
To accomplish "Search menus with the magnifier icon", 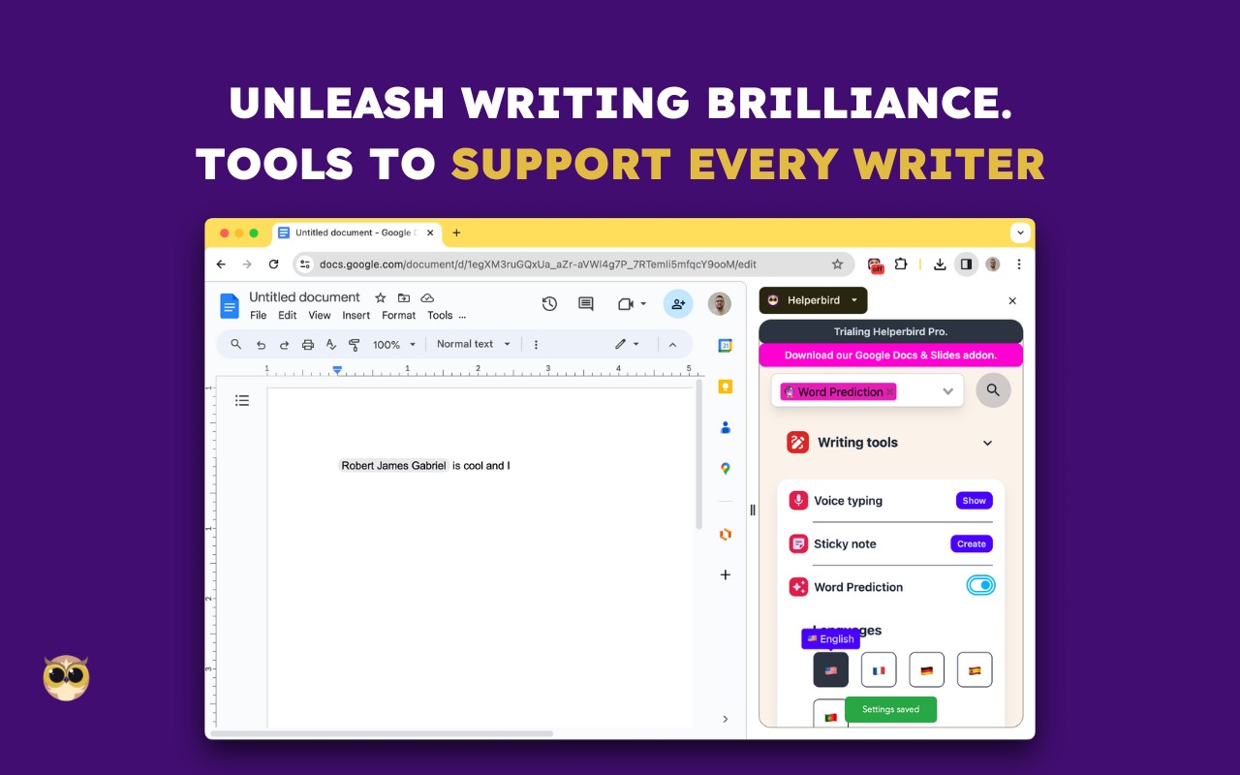I will coord(236,345).
